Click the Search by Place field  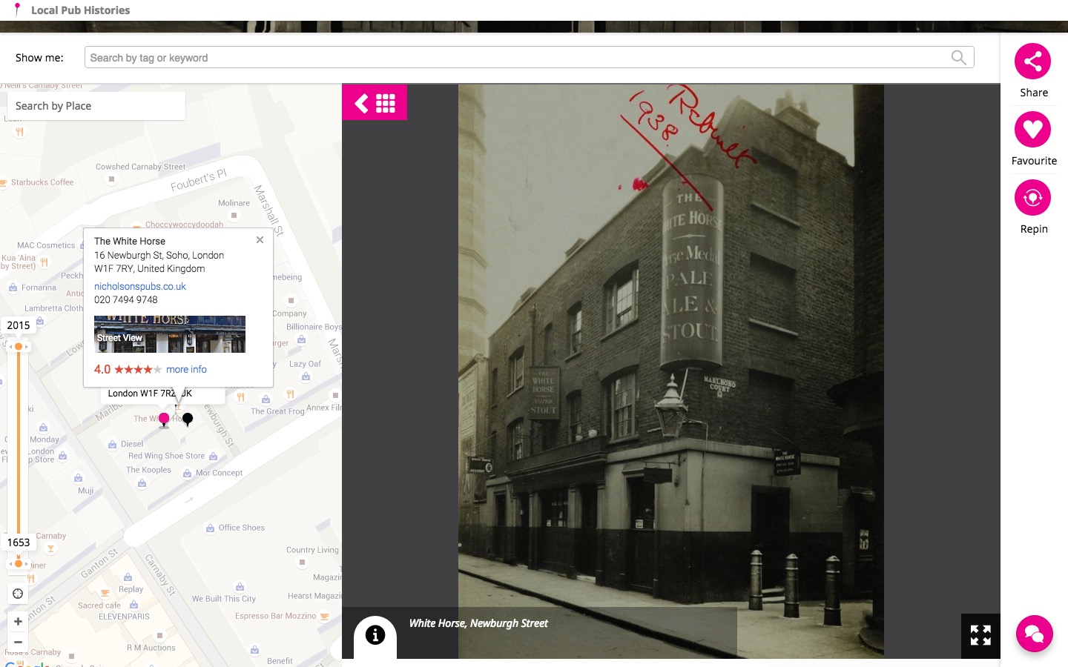coord(96,106)
